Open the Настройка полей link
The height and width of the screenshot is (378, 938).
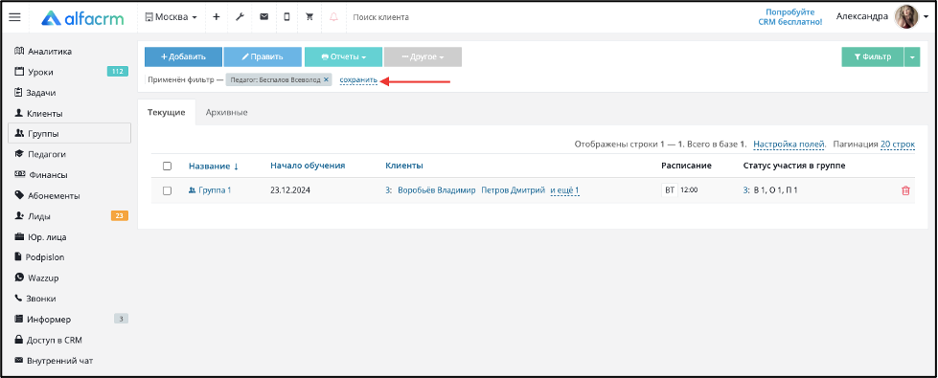tap(789, 145)
